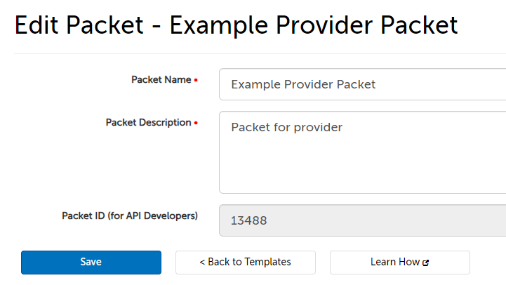Click the external link icon on Learn How
The width and height of the screenshot is (506, 285).
(426, 263)
